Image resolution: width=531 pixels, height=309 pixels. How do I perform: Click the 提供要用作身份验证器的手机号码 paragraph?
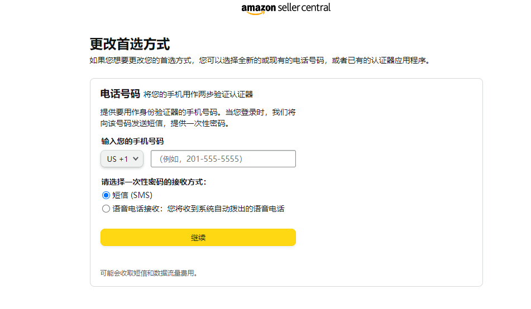point(198,112)
